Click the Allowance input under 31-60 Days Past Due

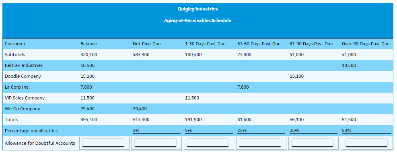click(260, 143)
